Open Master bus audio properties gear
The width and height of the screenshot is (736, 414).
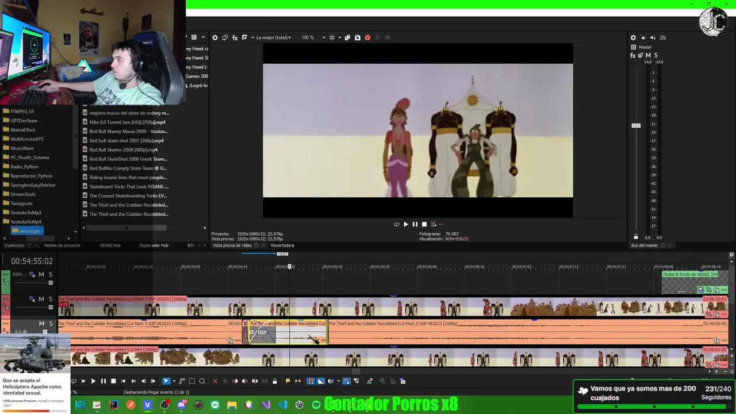pos(633,37)
